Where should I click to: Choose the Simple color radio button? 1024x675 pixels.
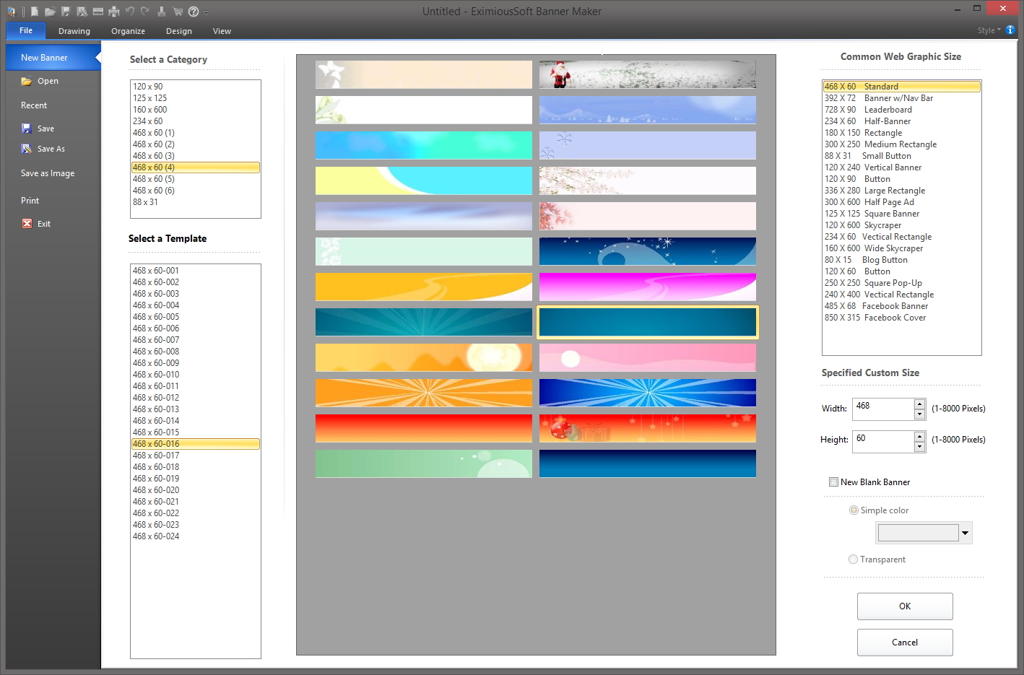click(854, 510)
